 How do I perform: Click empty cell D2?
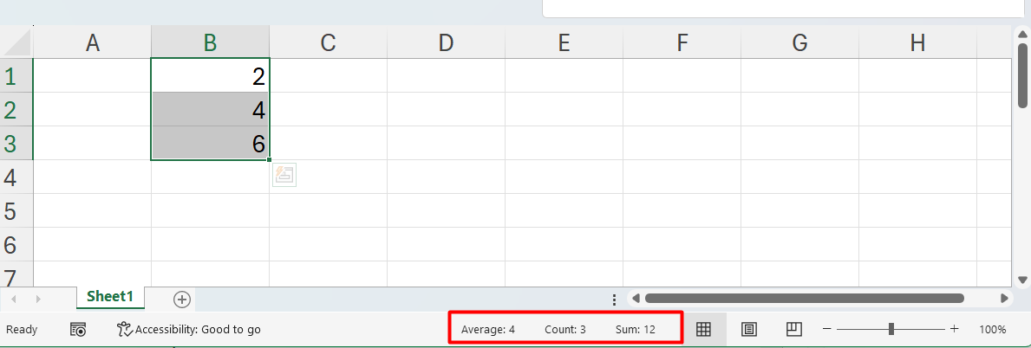446,109
